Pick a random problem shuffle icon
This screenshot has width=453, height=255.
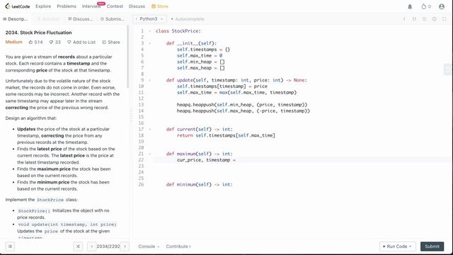78,246
